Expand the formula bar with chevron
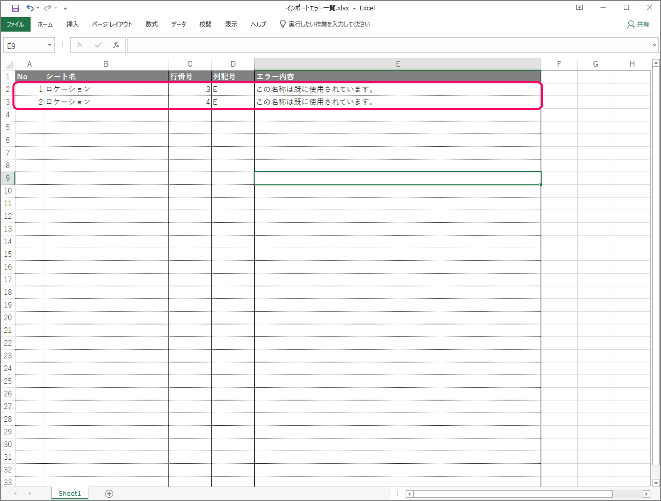The height and width of the screenshot is (501, 661). [654, 45]
